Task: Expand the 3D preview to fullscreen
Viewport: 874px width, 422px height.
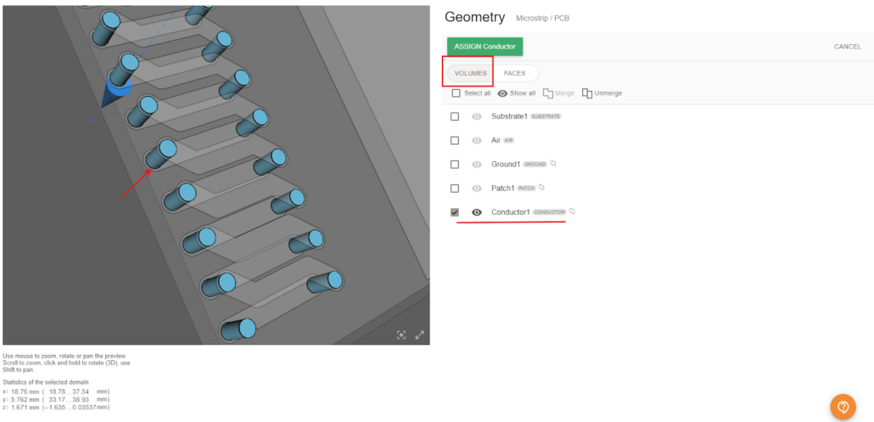Action: tap(419, 335)
